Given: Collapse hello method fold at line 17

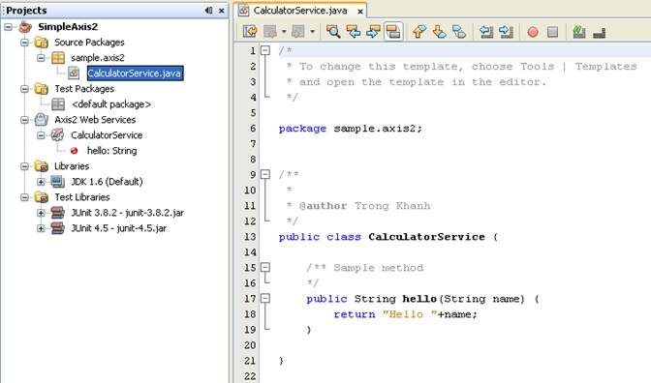Looking at the screenshot, I should tap(264, 299).
